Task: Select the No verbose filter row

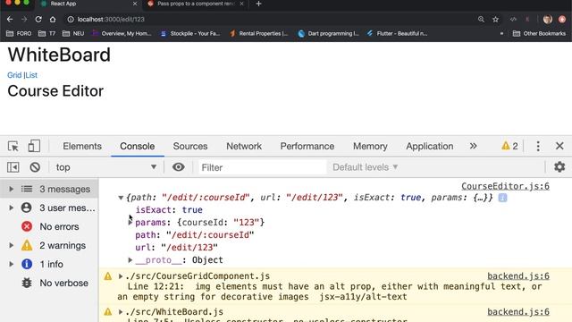Action: coord(49,283)
